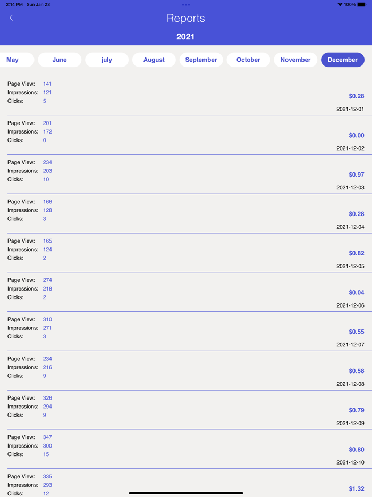View the September report

pyautogui.click(x=201, y=60)
